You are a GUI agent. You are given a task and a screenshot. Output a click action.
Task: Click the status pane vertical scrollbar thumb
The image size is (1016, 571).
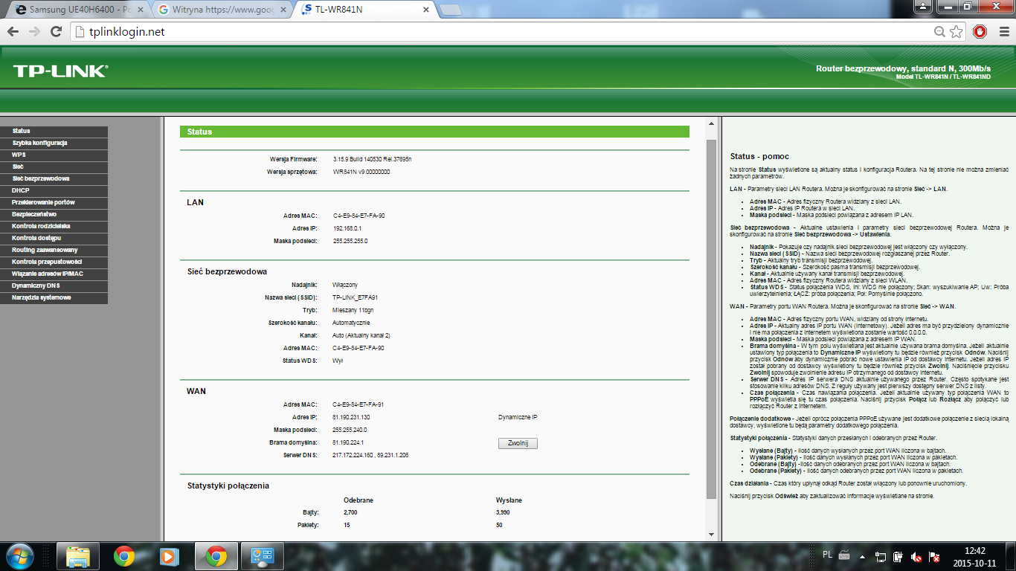711,320
